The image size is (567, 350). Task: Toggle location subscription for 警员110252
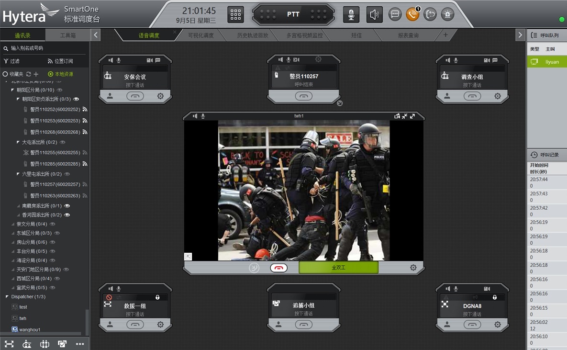pos(85,109)
